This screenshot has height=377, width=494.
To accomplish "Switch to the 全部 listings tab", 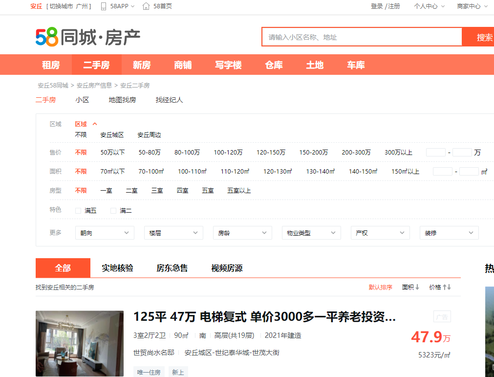I will coord(63,268).
